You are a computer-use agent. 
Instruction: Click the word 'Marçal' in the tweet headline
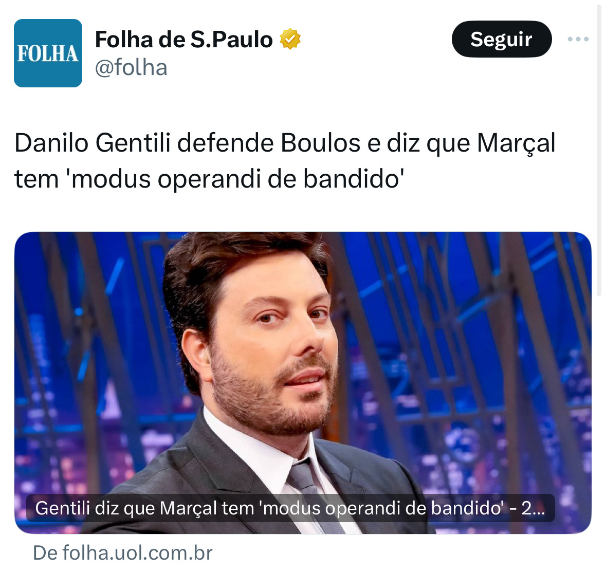[516, 144]
